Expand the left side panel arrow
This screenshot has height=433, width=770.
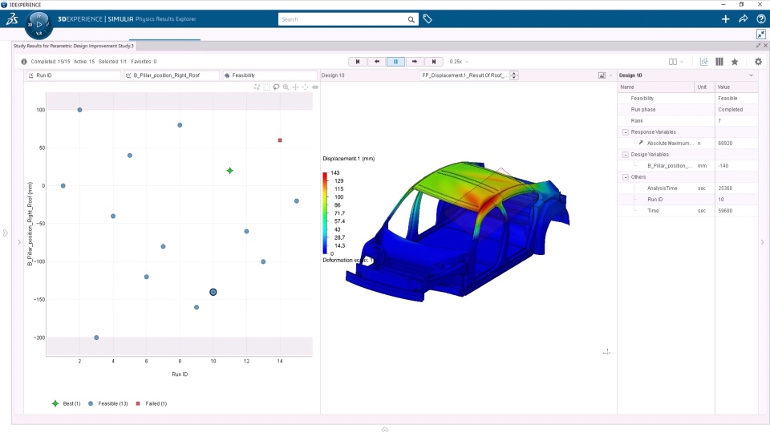click(x=6, y=233)
